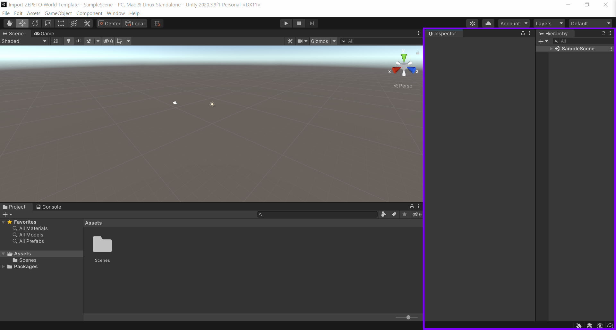Toggle Persp projection label
The image size is (616, 330).
point(403,86)
